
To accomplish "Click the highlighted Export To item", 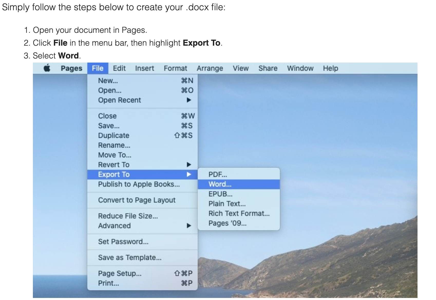I will (143, 174).
